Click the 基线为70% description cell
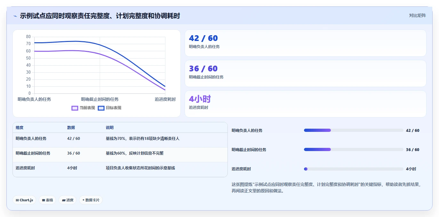The height and width of the screenshot is (217, 439). tap(143, 139)
